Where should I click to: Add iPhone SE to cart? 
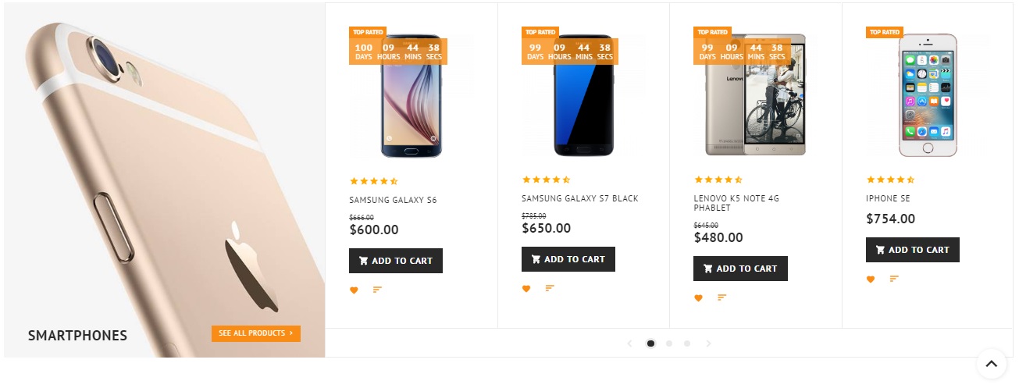(912, 250)
